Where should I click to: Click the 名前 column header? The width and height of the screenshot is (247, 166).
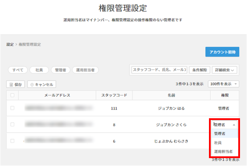pyautogui.click(x=171, y=95)
